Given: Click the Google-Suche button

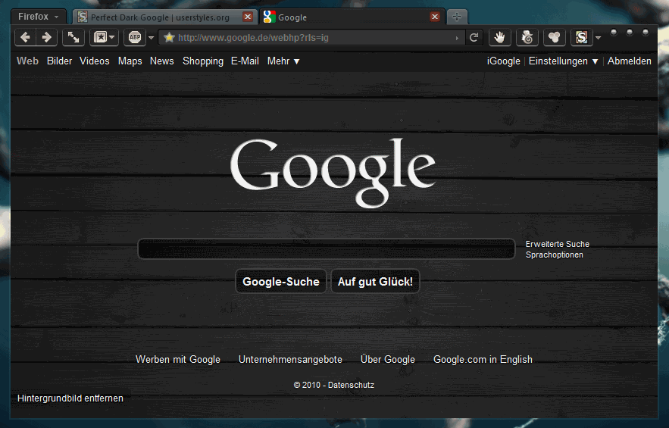Looking at the screenshot, I should point(281,282).
